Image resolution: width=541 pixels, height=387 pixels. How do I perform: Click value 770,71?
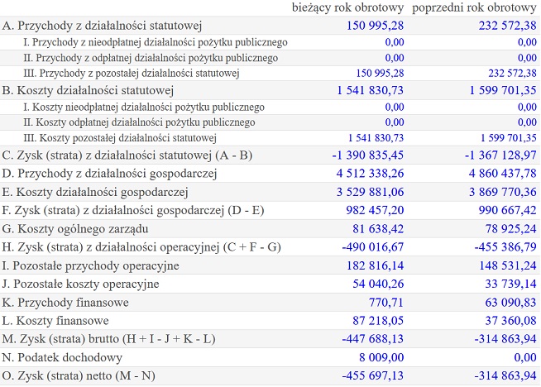pyautogui.click(x=386, y=303)
